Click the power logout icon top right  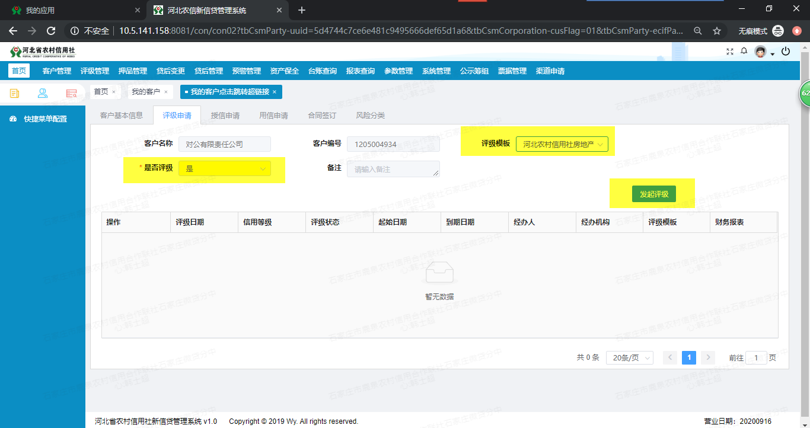click(x=786, y=52)
